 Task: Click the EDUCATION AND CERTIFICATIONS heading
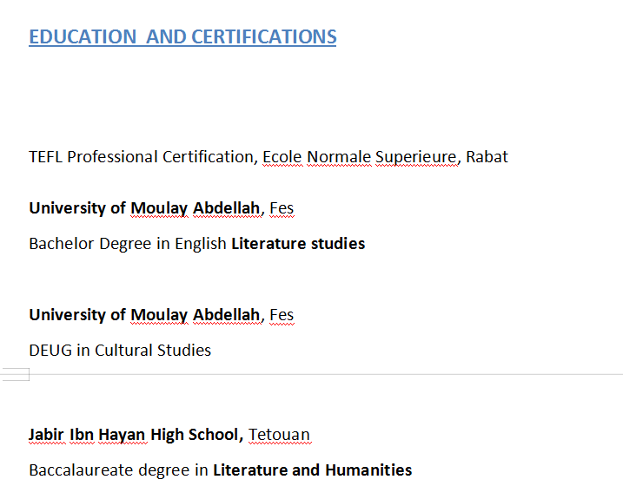(x=182, y=37)
